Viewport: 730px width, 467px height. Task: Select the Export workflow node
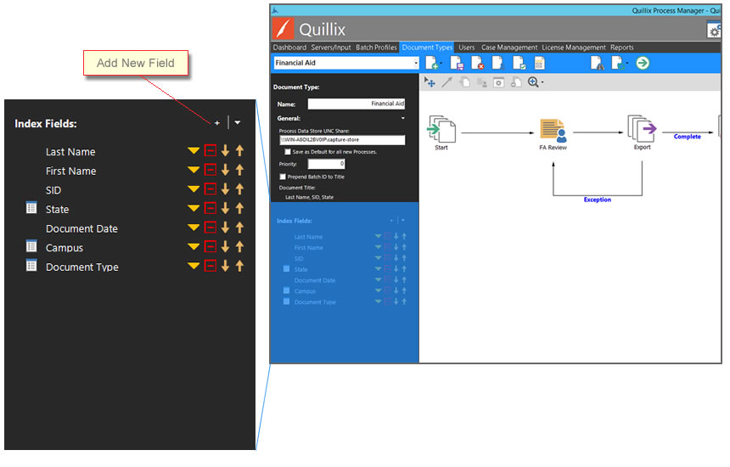(x=642, y=132)
